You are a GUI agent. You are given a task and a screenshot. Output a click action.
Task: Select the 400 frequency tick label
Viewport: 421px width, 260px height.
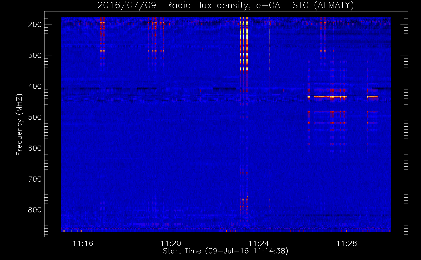tap(35, 86)
